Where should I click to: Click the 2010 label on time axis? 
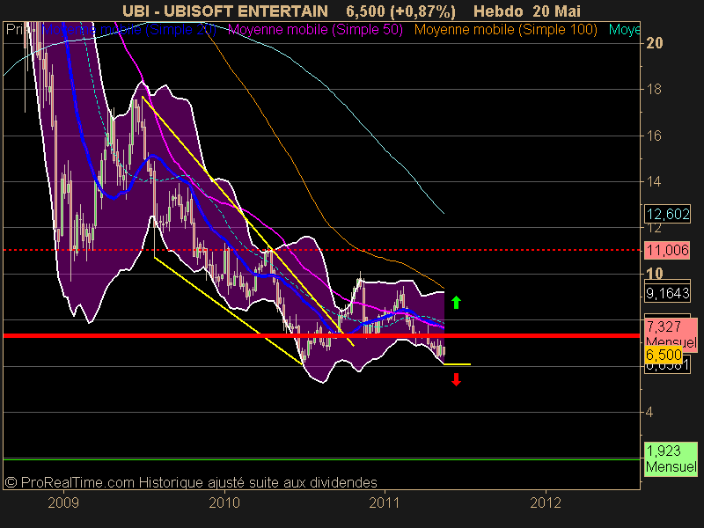click(224, 502)
